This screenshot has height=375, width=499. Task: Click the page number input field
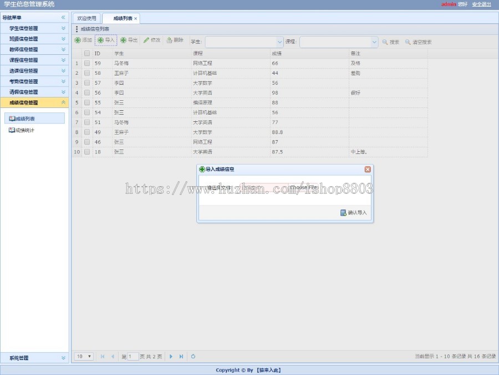click(x=133, y=356)
